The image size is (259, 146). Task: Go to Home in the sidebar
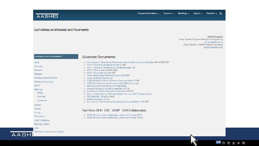point(37,62)
